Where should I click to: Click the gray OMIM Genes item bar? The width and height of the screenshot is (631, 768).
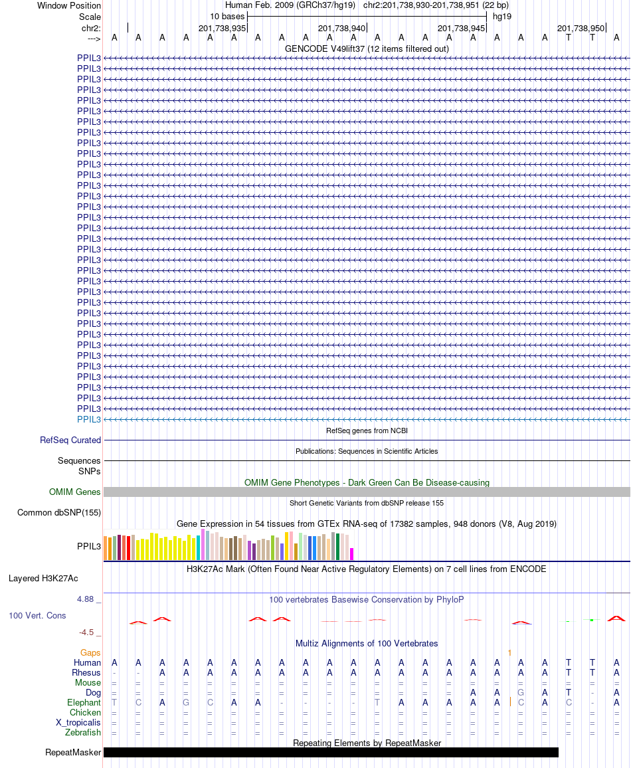point(367,492)
